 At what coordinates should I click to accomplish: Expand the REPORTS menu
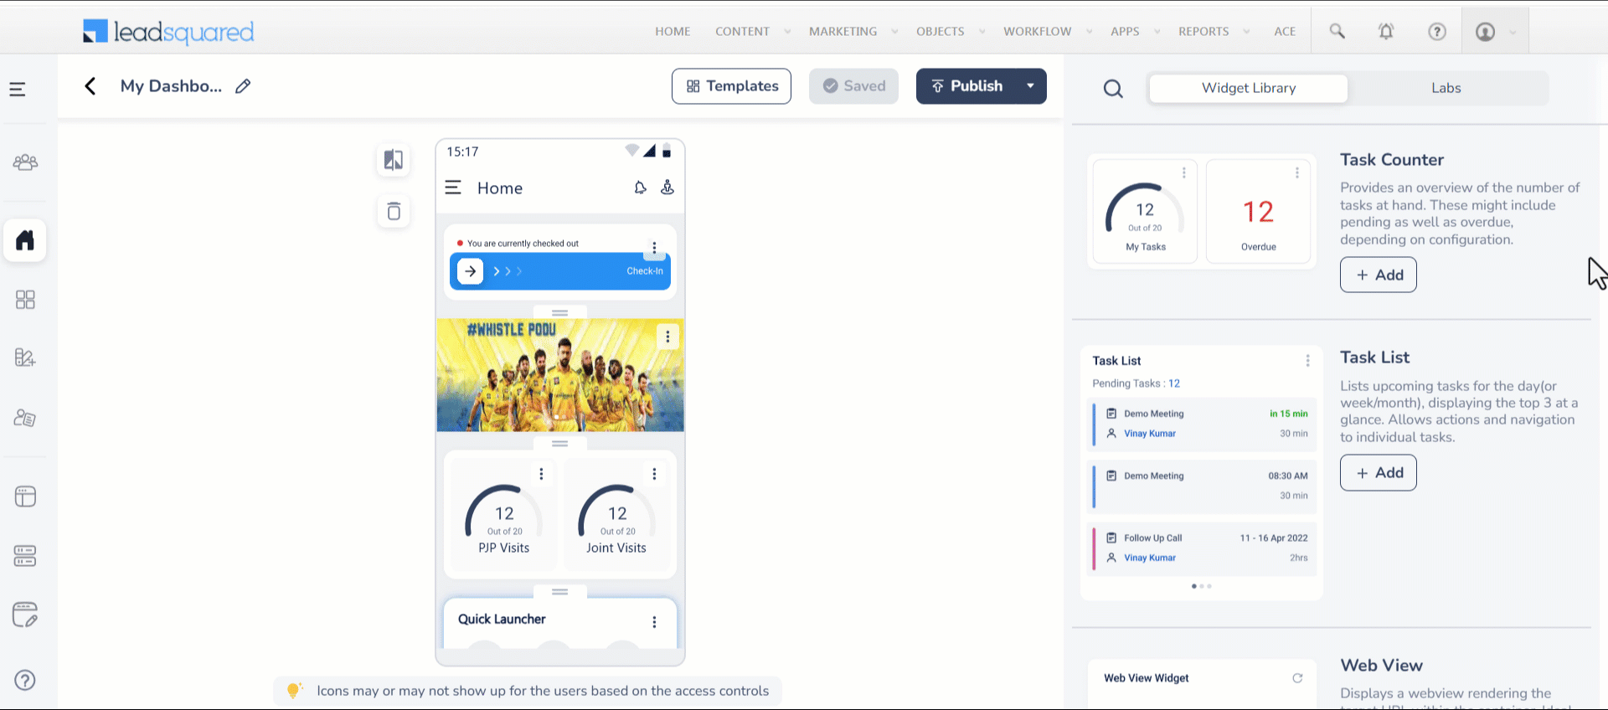[x=1214, y=32]
